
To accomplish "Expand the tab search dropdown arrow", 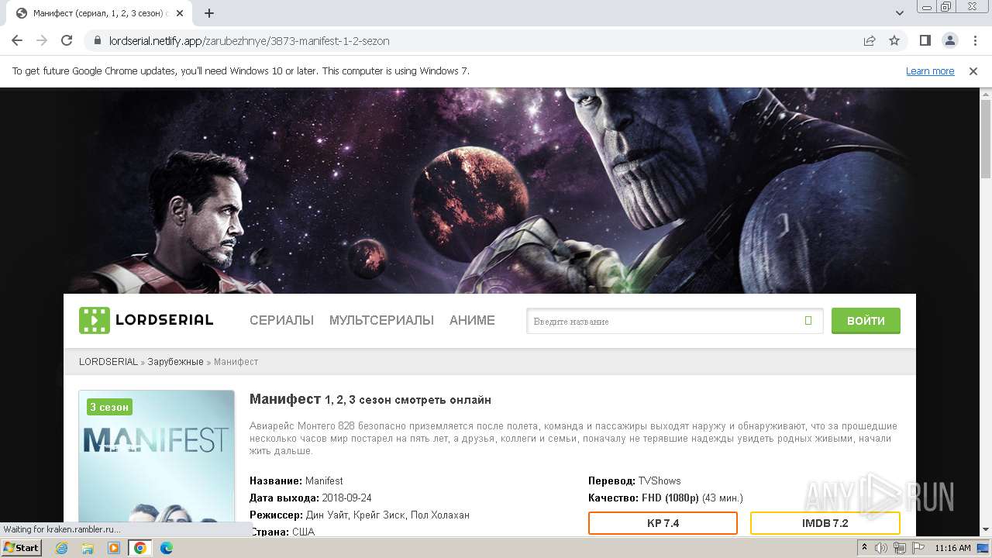I will (x=900, y=13).
